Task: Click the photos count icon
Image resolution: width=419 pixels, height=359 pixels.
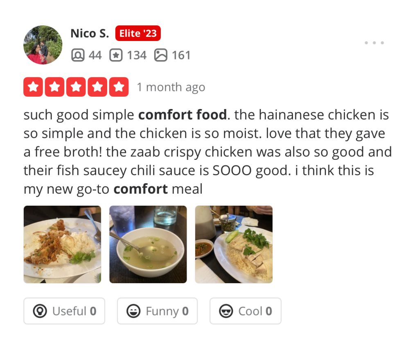Action: pos(160,55)
